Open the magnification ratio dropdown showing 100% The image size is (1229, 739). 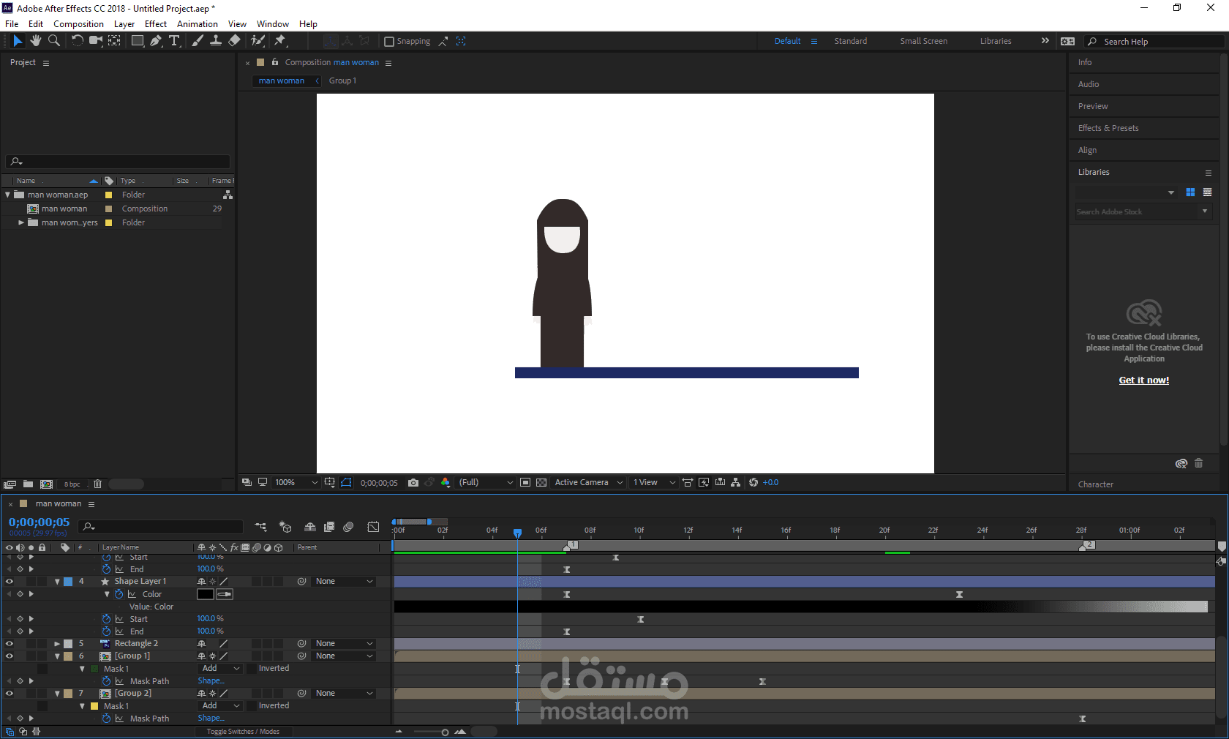coord(296,483)
